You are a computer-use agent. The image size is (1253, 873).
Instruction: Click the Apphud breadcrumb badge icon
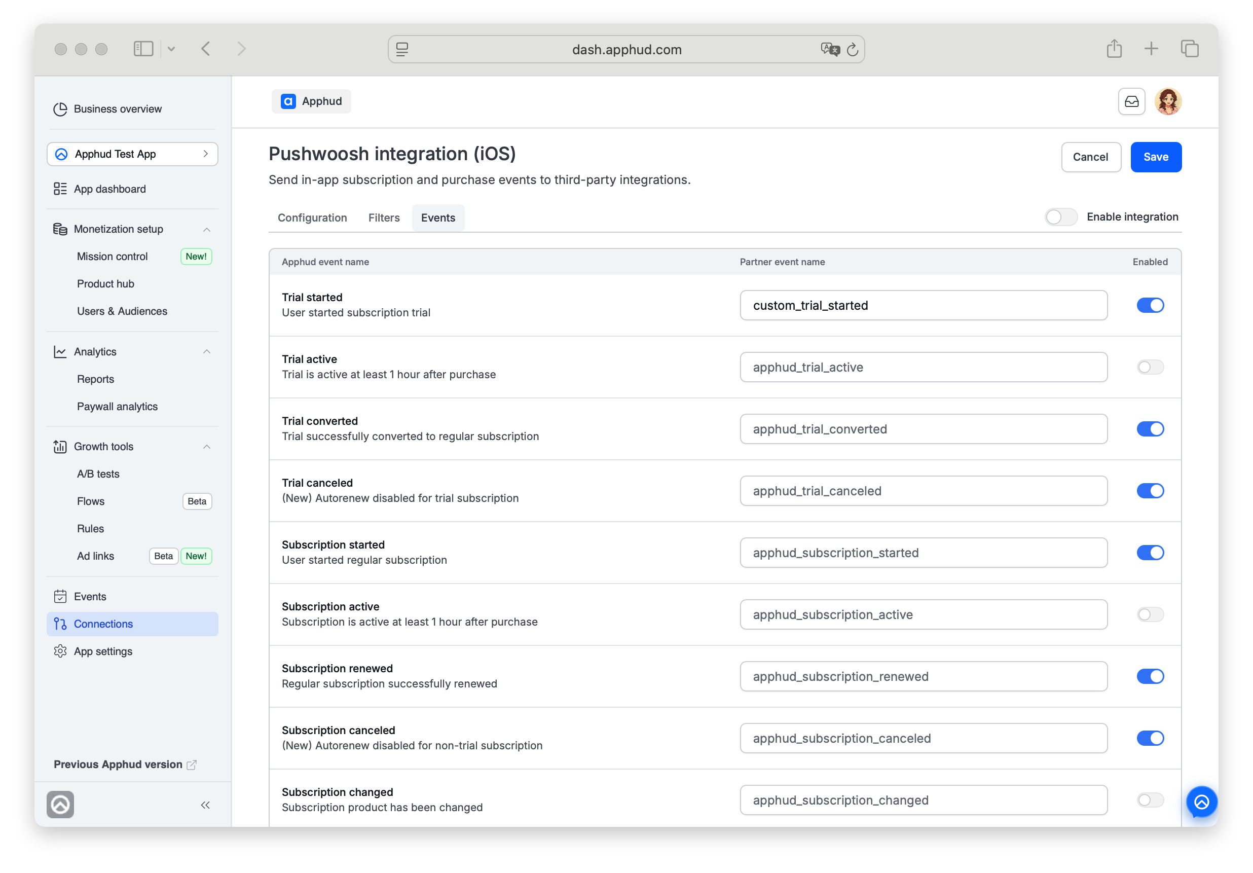[x=288, y=101]
